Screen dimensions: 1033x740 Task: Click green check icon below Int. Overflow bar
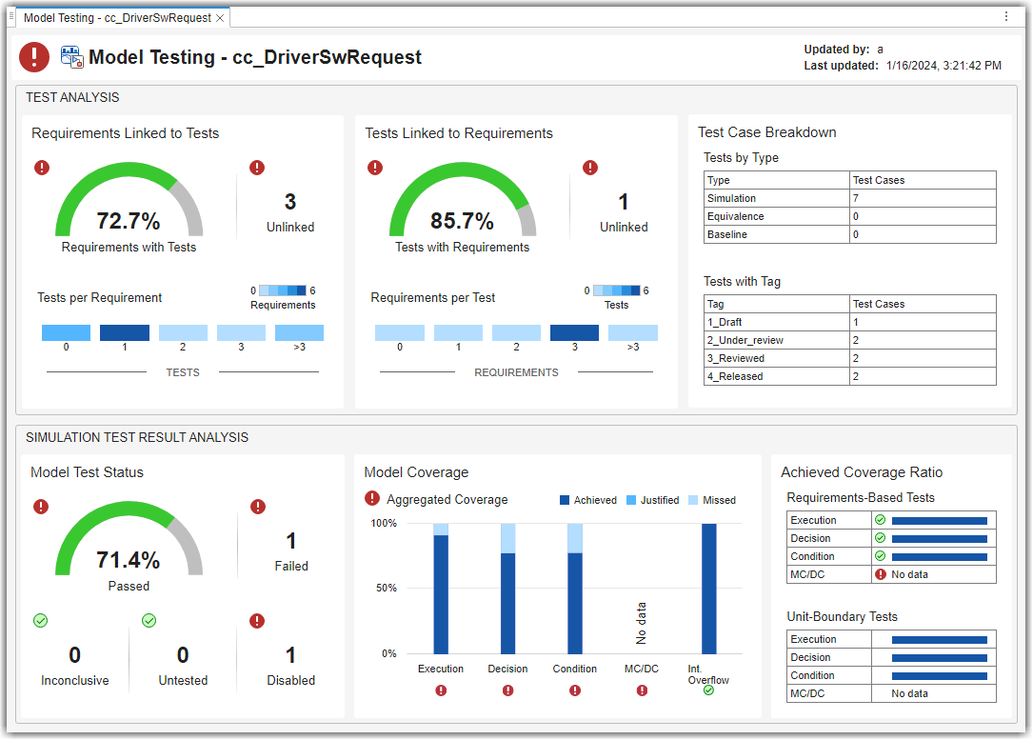point(708,690)
